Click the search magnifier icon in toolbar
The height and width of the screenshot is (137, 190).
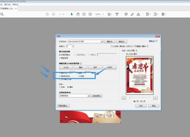(x=2, y=14)
